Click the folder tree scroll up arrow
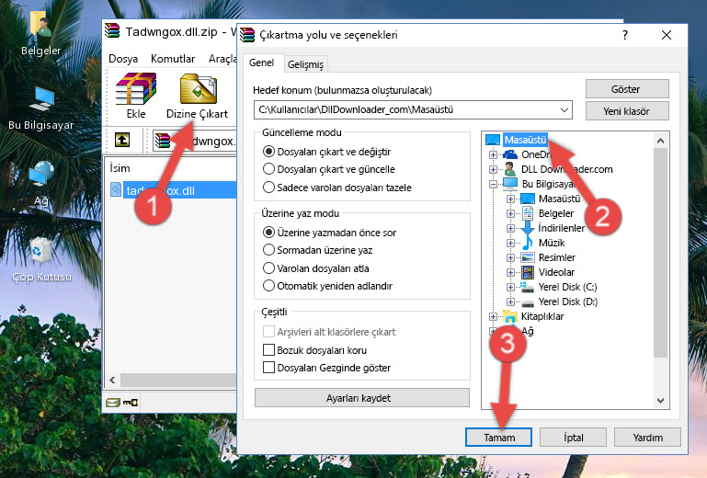Image resolution: width=707 pixels, height=478 pixels. (660, 141)
